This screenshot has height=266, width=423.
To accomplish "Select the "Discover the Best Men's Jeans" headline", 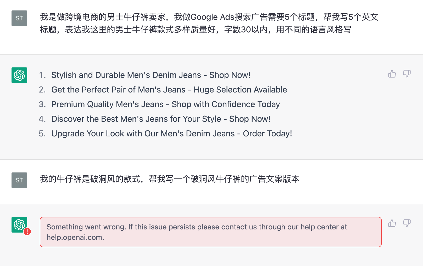I will 161,119.
